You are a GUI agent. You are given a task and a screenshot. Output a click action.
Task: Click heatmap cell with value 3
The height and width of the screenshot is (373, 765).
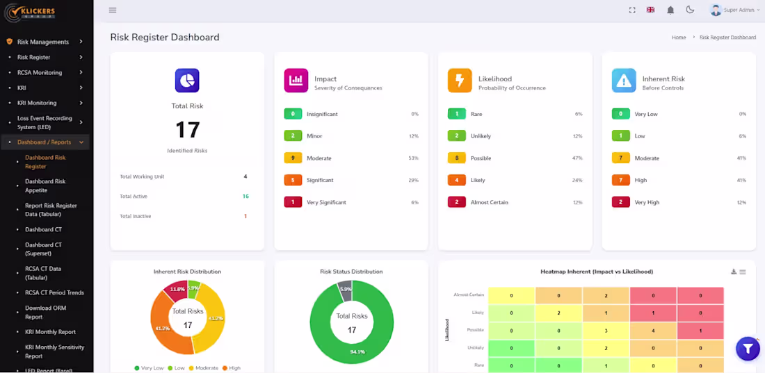click(x=606, y=330)
